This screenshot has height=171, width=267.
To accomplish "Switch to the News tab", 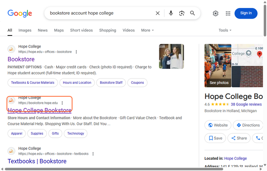I will pos(43,30).
